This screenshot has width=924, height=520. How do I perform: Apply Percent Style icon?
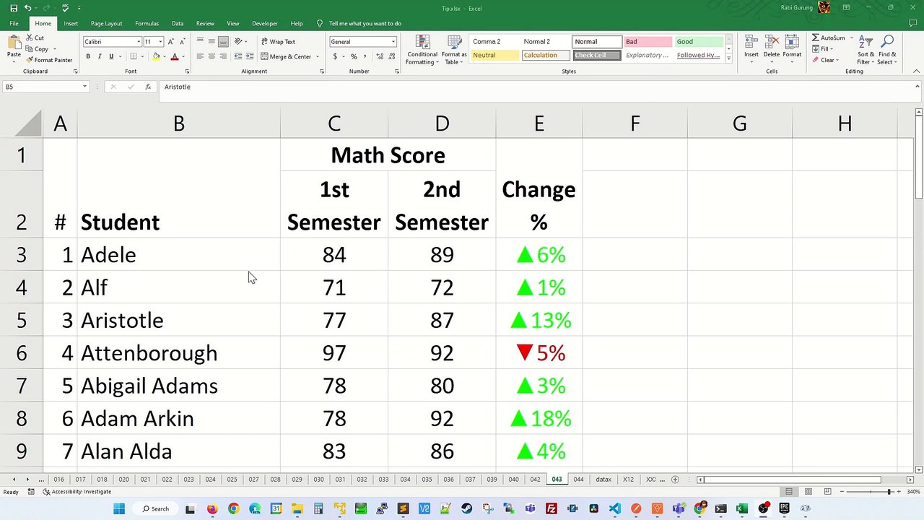coord(354,56)
